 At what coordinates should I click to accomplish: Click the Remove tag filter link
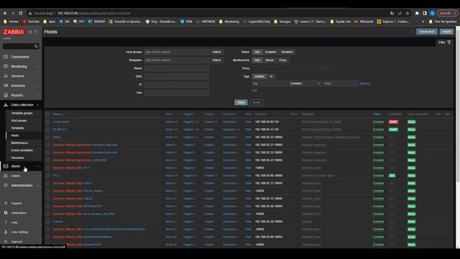click(364, 83)
